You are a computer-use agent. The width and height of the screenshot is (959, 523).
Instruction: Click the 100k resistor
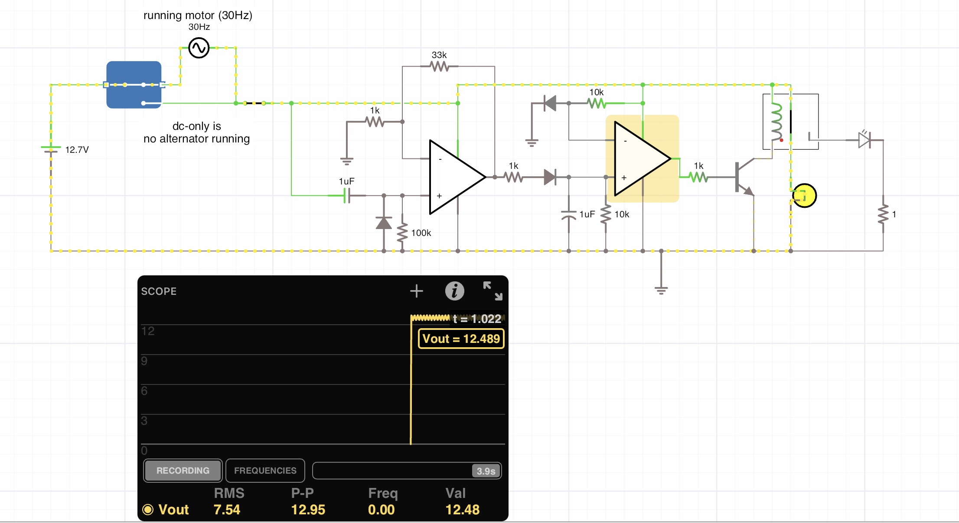pos(402,232)
